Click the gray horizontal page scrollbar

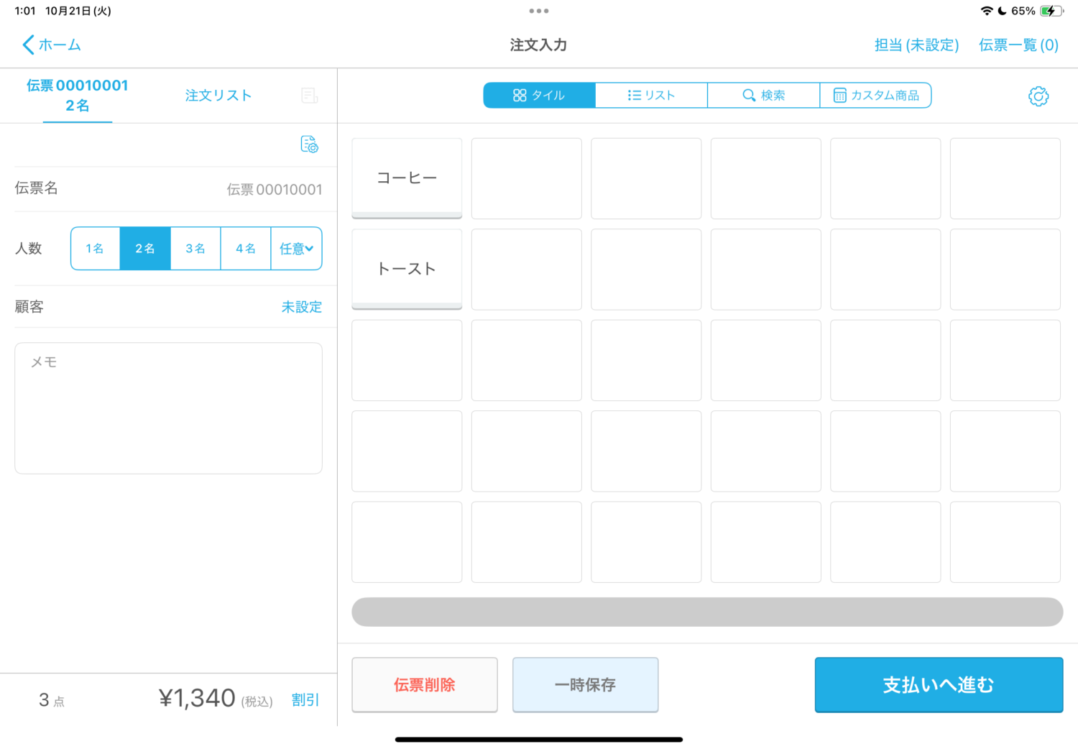coord(707,612)
